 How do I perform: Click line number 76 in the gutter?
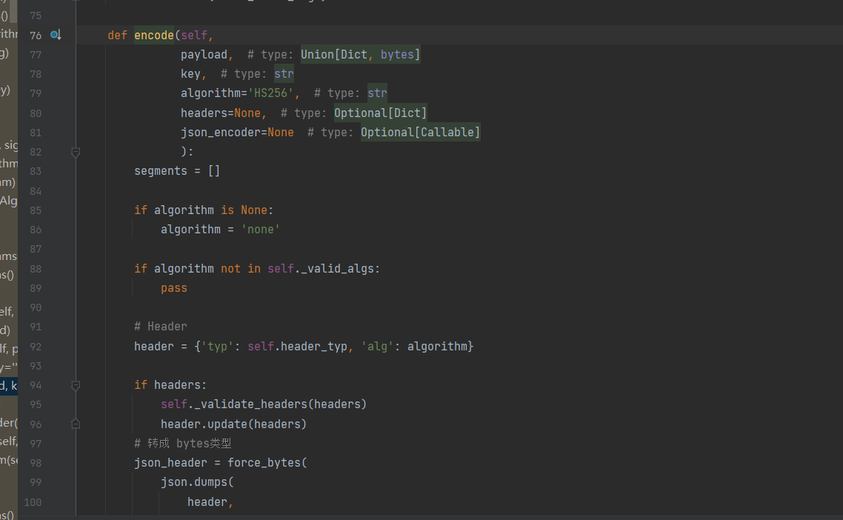pos(36,36)
